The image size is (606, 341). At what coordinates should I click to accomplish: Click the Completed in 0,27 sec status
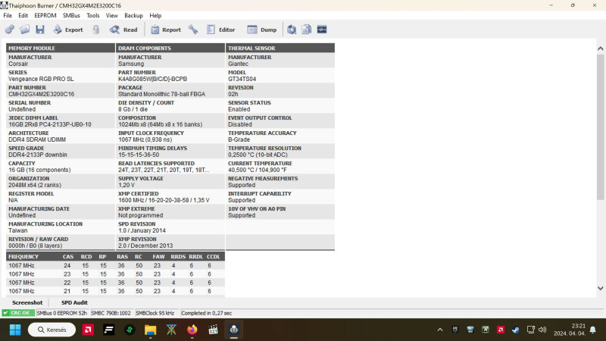pos(206,313)
